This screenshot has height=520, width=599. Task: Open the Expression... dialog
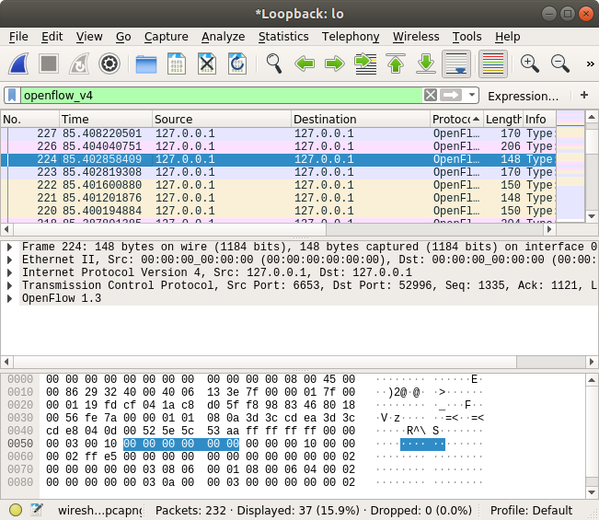(523, 96)
